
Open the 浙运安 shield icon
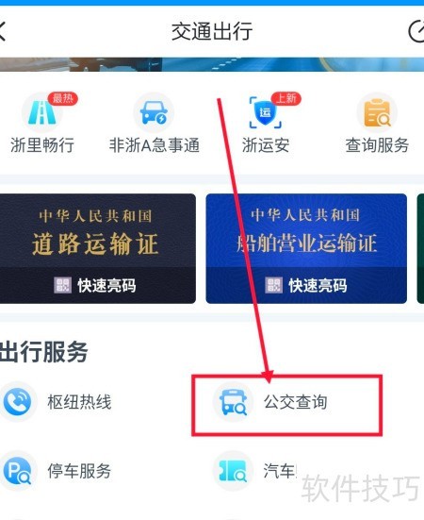(x=265, y=112)
